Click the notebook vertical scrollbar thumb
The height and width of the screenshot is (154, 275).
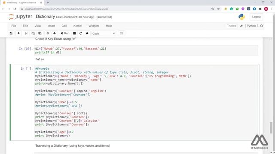[x=271, y=127]
